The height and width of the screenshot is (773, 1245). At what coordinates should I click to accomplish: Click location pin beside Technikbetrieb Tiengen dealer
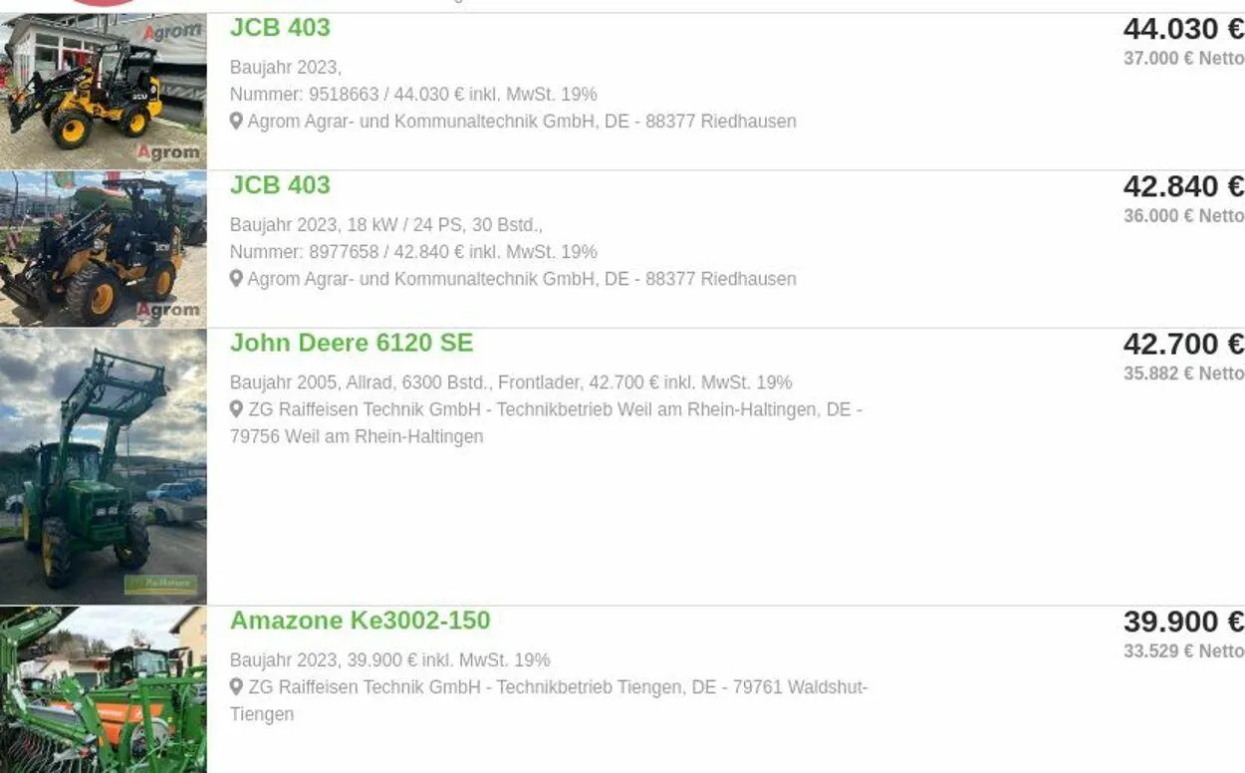coord(236,687)
